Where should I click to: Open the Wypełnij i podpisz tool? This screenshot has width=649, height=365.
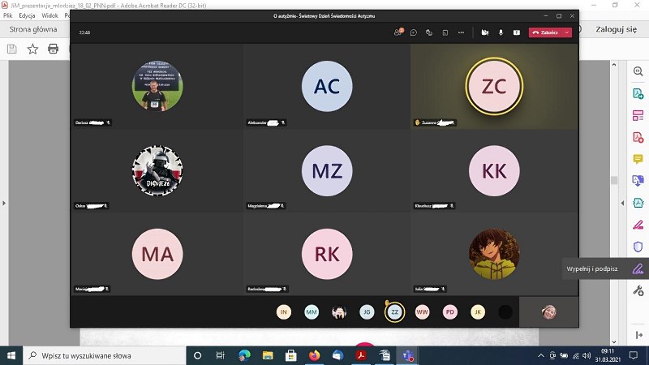pyautogui.click(x=638, y=268)
